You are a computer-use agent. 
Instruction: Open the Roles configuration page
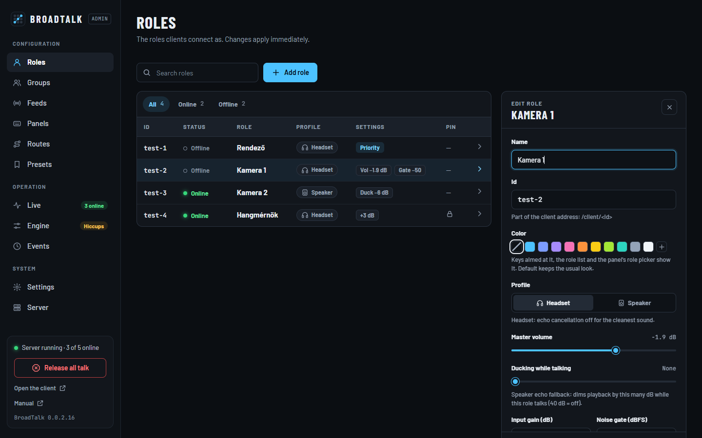[60, 62]
